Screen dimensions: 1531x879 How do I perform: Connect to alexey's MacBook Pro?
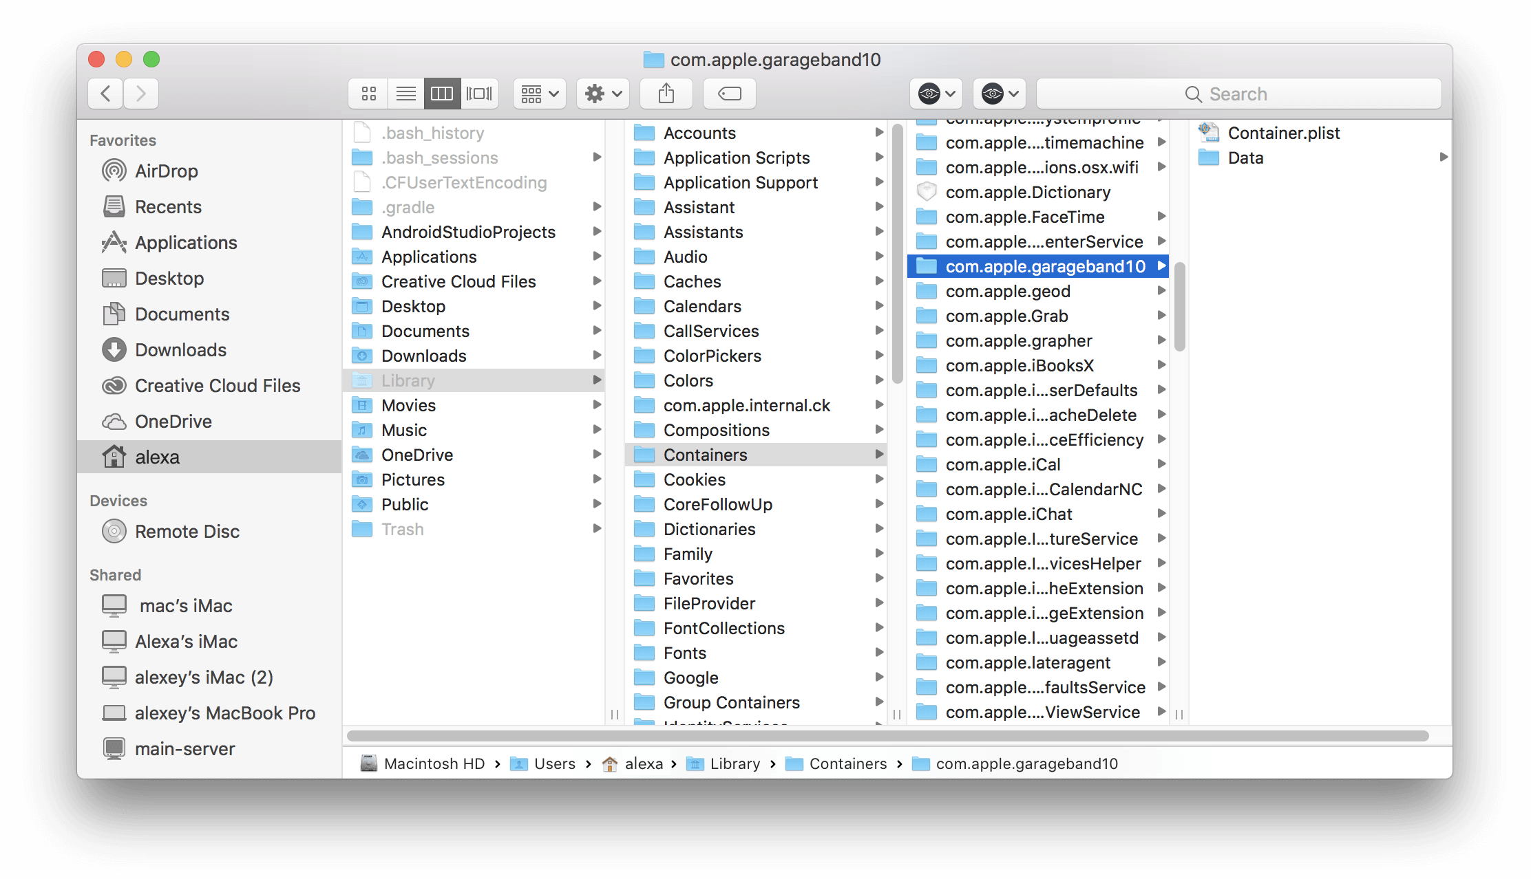tap(209, 713)
